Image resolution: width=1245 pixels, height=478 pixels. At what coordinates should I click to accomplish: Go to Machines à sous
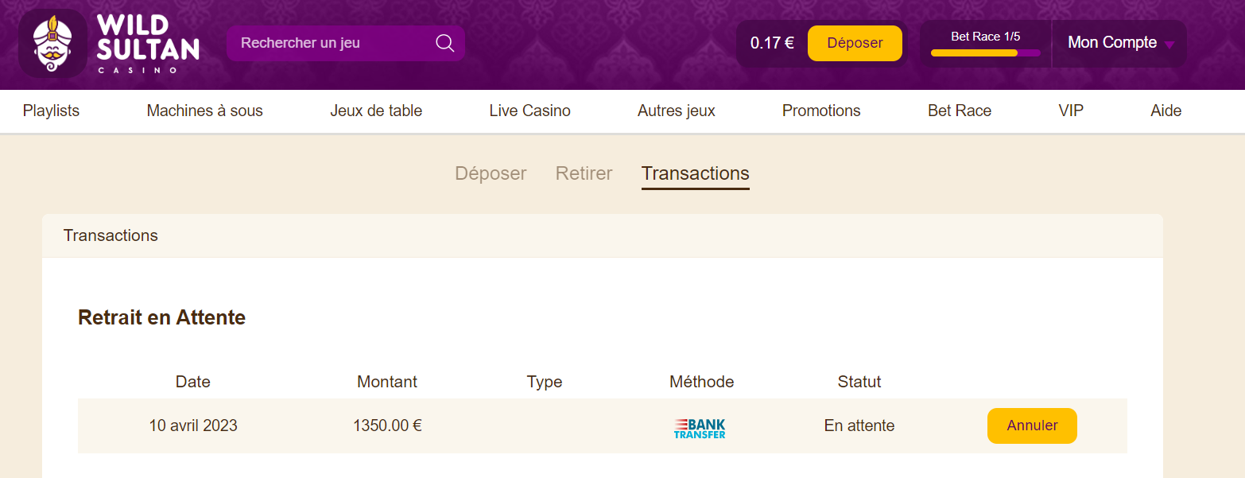(204, 111)
